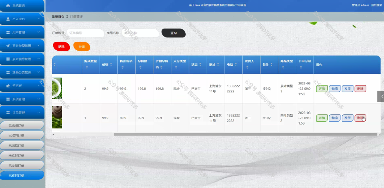Expand the 留言板 menu chevron
This screenshot has height=188, width=384.
tap(39, 86)
